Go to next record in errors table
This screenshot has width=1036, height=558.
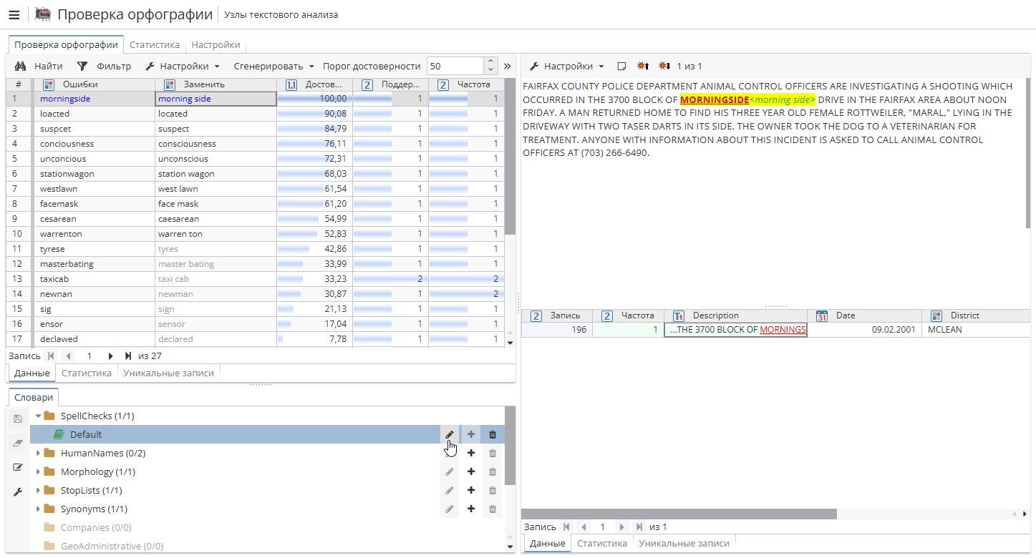click(111, 356)
